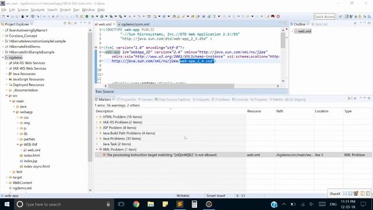This screenshot has width=373, height=210.
Task: Click the editor horizontal scrollbar
Action: tap(171, 86)
